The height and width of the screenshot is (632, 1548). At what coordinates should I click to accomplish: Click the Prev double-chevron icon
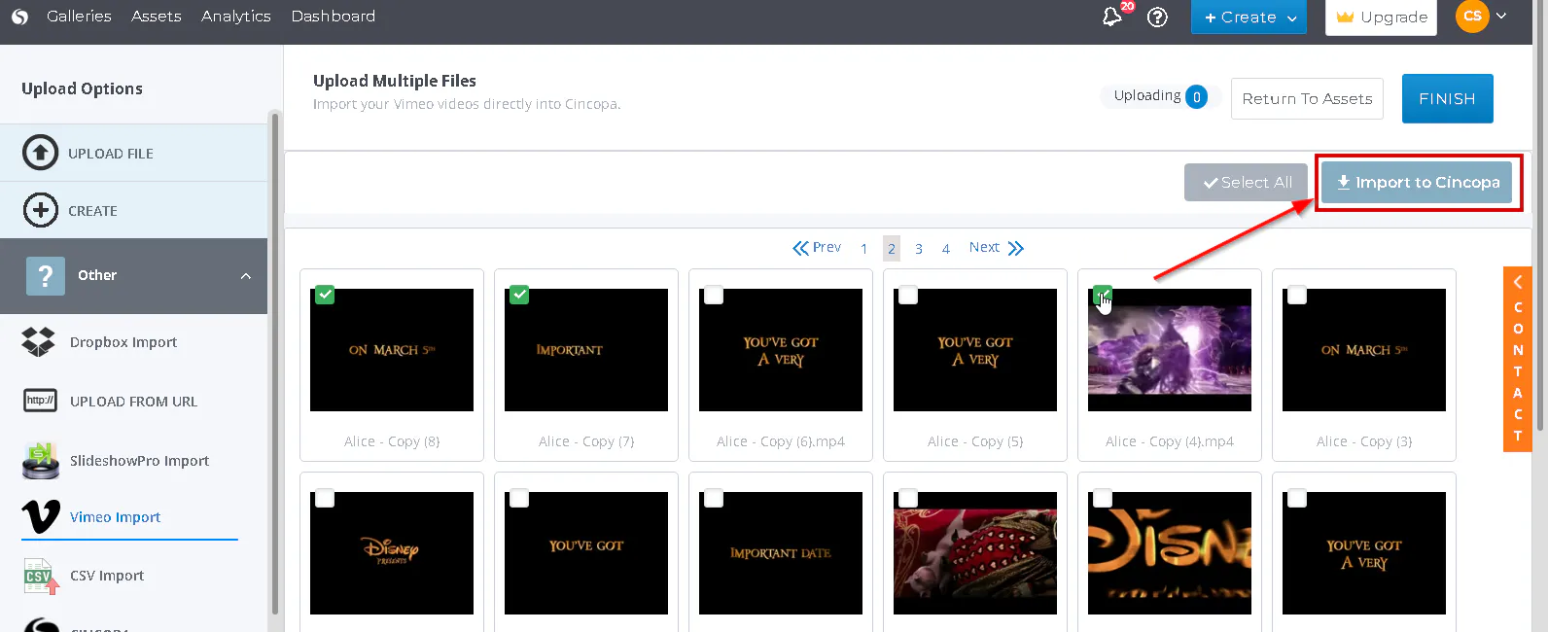[x=800, y=248]
